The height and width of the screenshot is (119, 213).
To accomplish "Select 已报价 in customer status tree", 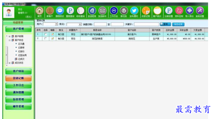I will tap(21, 51).
